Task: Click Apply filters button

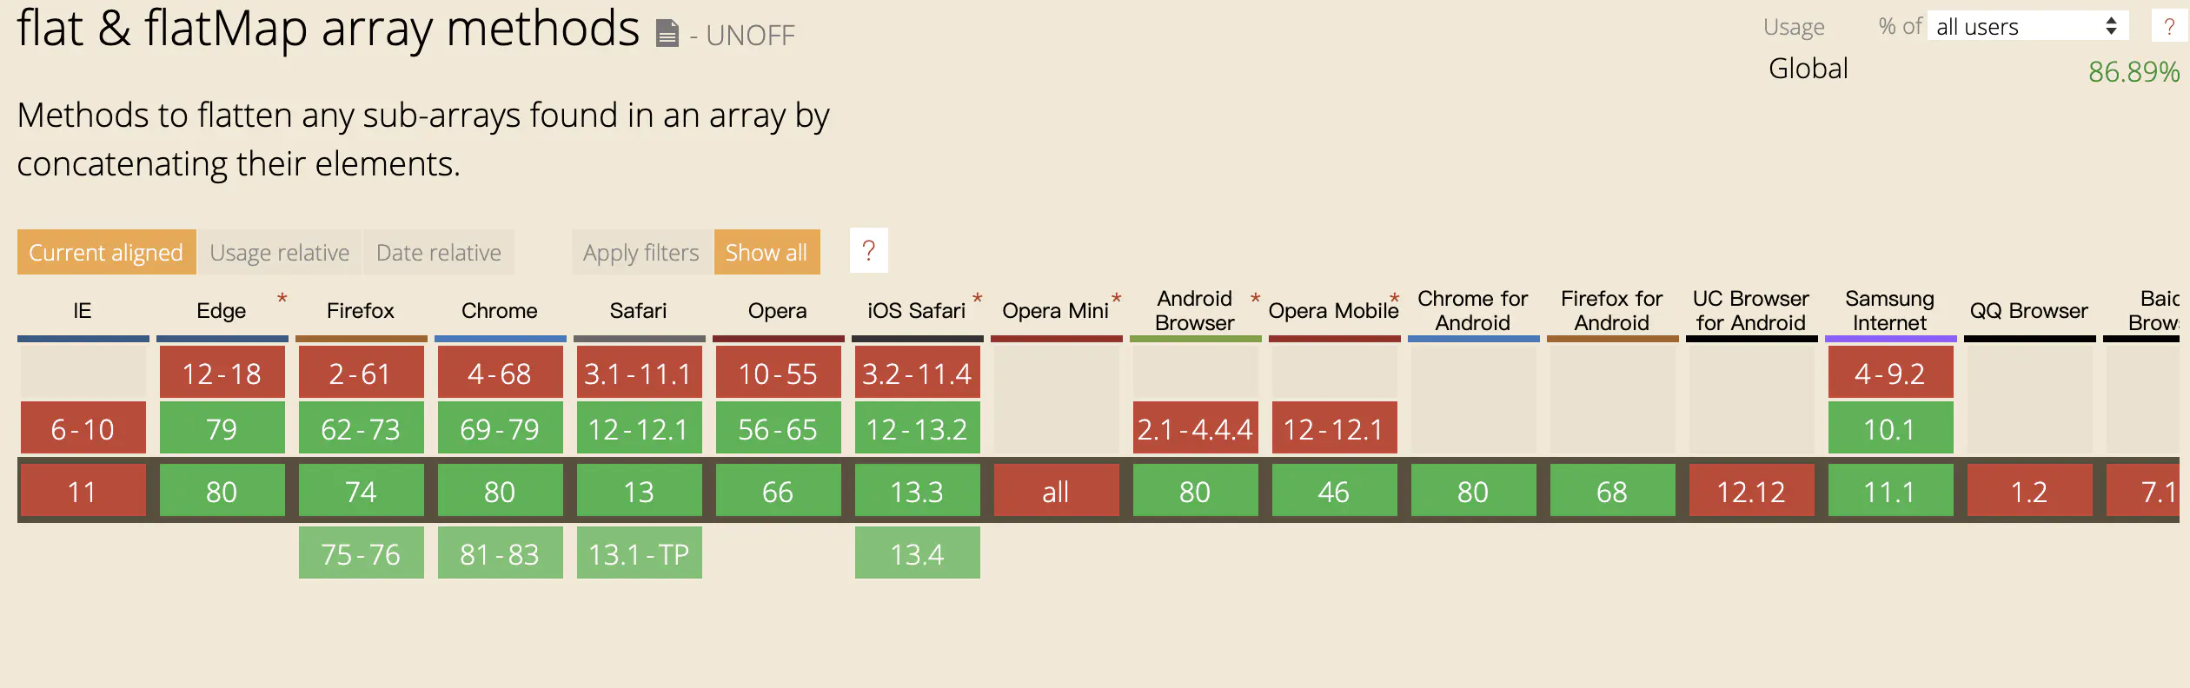Action: [640, 252]
